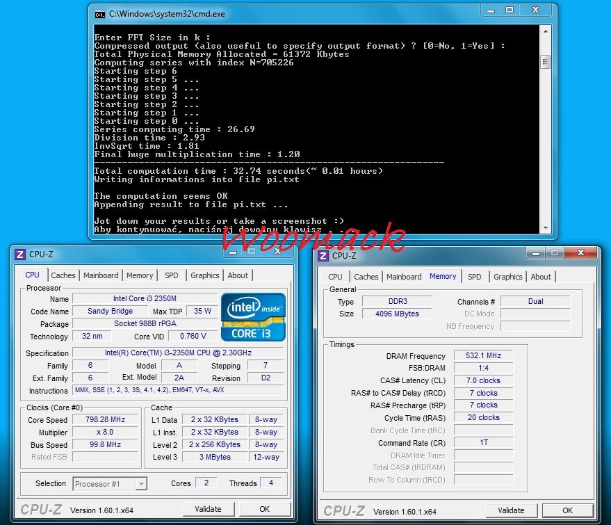The height and width of the screenshot is (525, 611).
Task: Click the Level 2 cache value 2 x 256 KBytes
Action: click(x=215, y=445)
